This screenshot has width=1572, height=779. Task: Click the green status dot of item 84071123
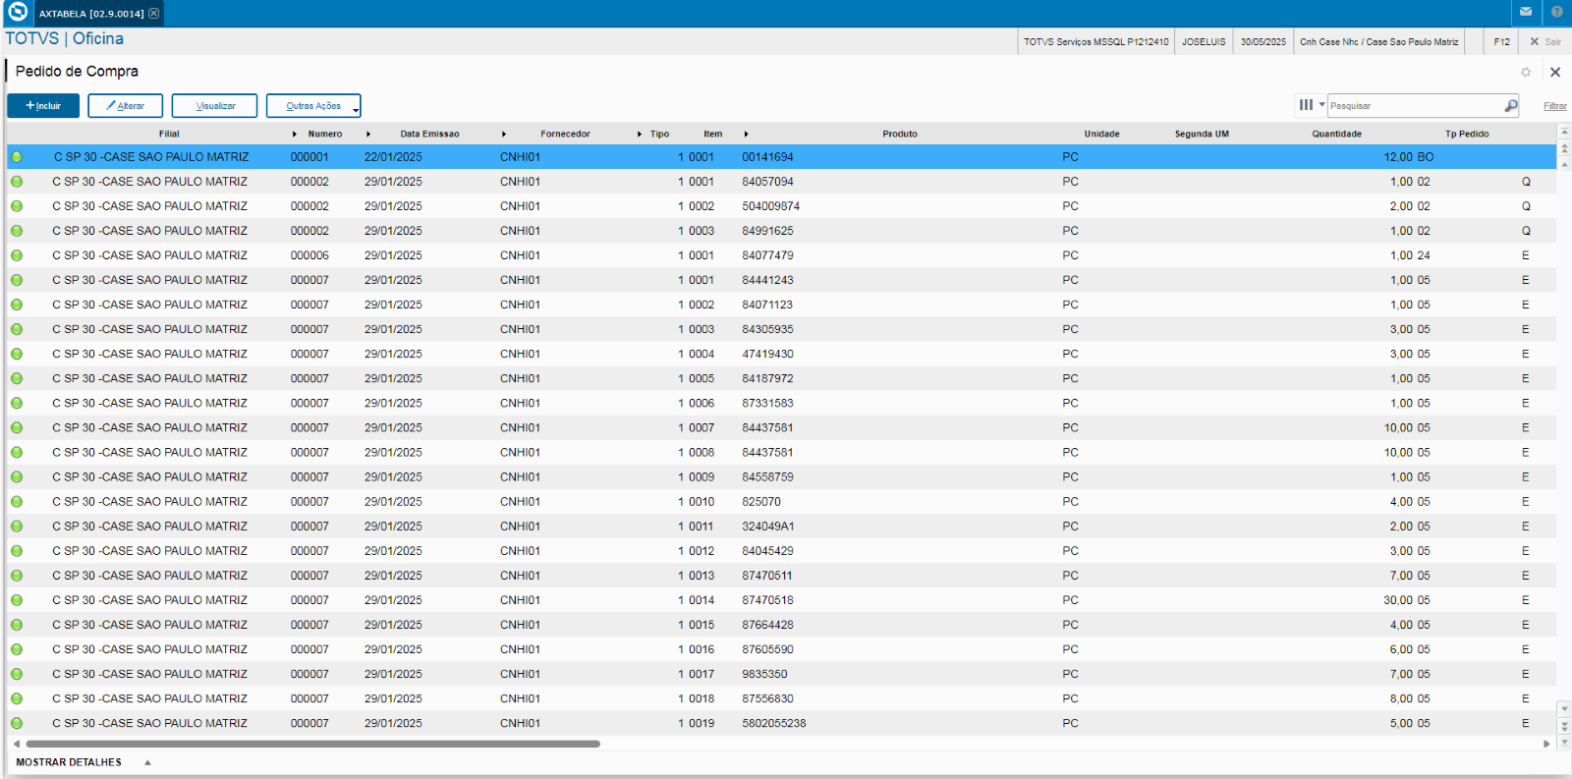(x=17, y=305)
